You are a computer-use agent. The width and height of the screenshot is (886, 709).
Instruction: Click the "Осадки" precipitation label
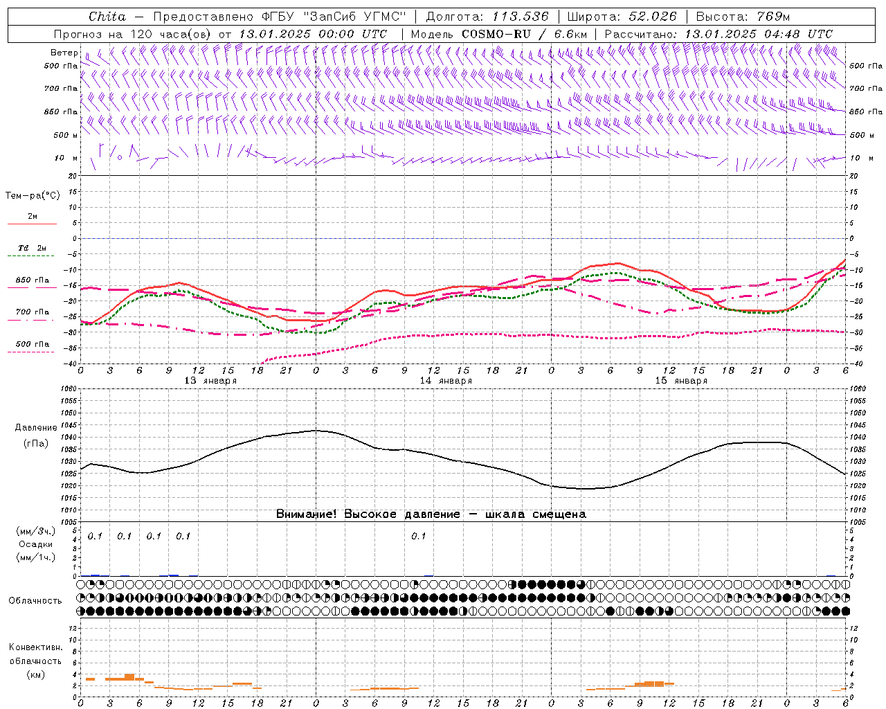(36, 544)
